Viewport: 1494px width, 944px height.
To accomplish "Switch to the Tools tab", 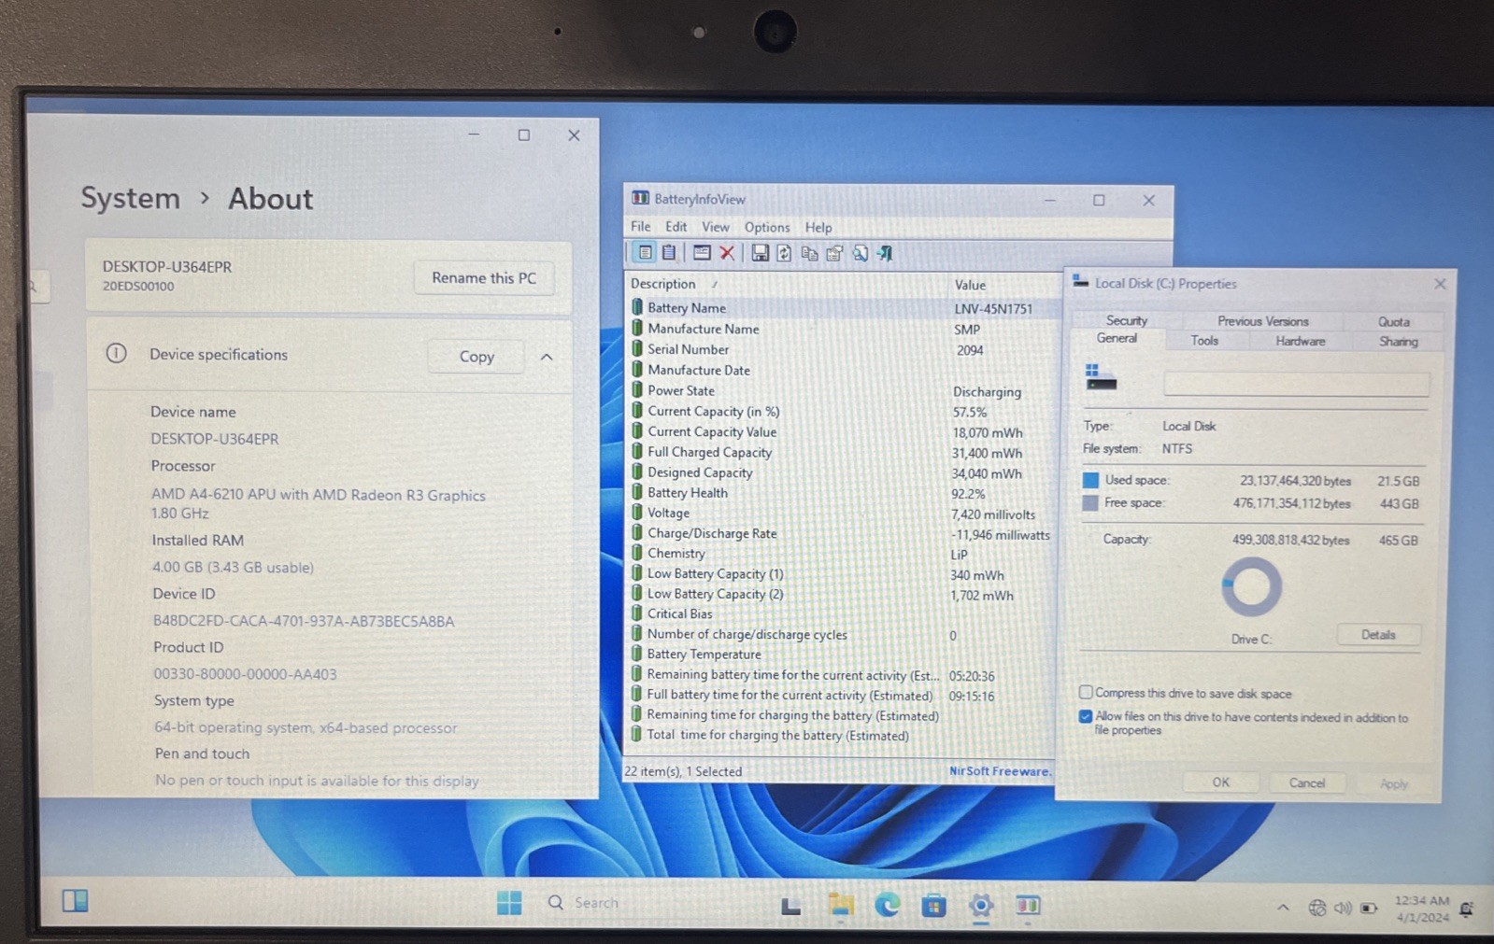I will tap(1204, 341).
